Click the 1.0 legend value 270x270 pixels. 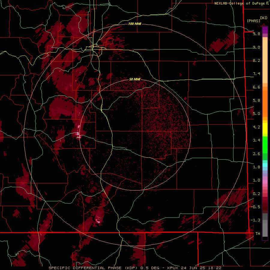pos(256,180)
